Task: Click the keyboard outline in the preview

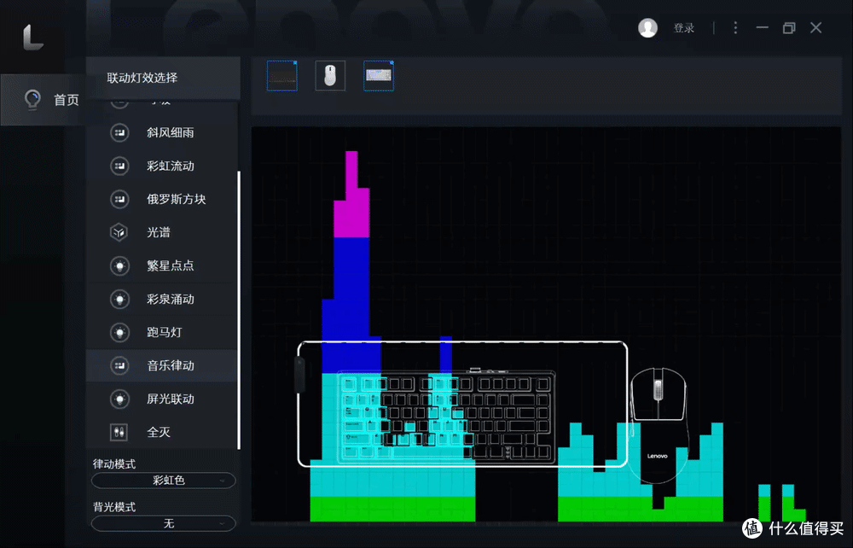Action: click(x=447, y=417)
